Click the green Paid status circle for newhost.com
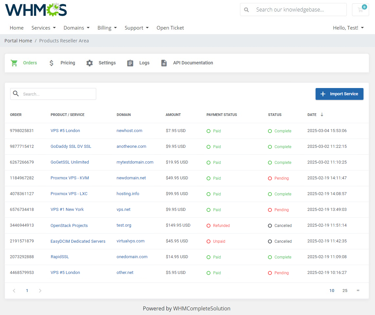This screenshot has height=315, width=375. [x=208, y=131]
